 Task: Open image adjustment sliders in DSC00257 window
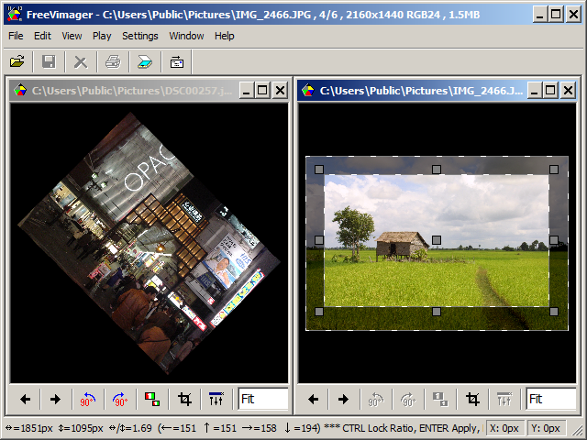pyautogui.click(x=216, y=400)
